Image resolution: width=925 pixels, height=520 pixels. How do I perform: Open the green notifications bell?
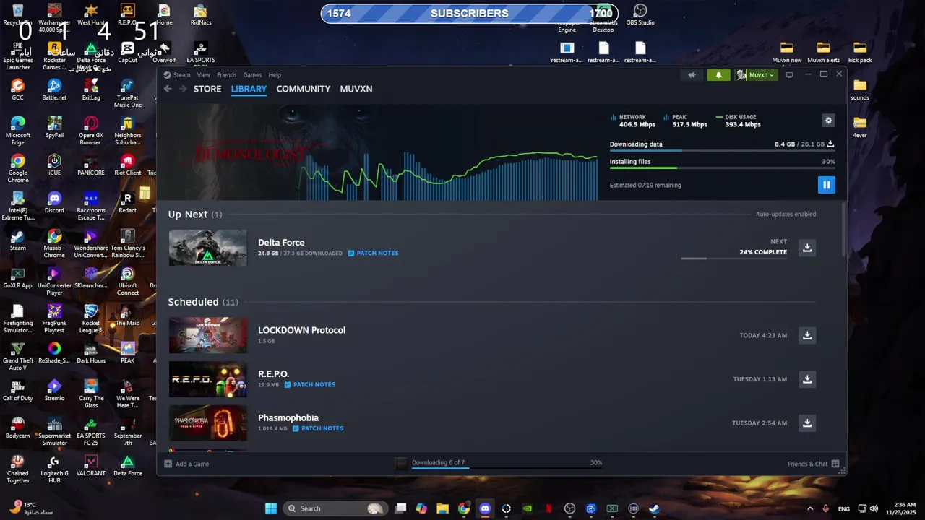(x=718, y=75)
